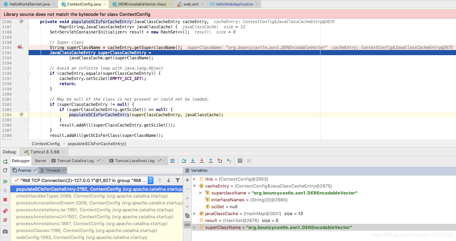This screenshot has width=456, height=241.
Task: Toggle the frame filter funnel icon
Action: pos(178,180)
